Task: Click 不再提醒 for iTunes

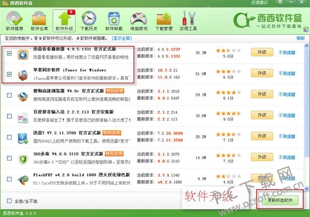Action: point(287,73)
